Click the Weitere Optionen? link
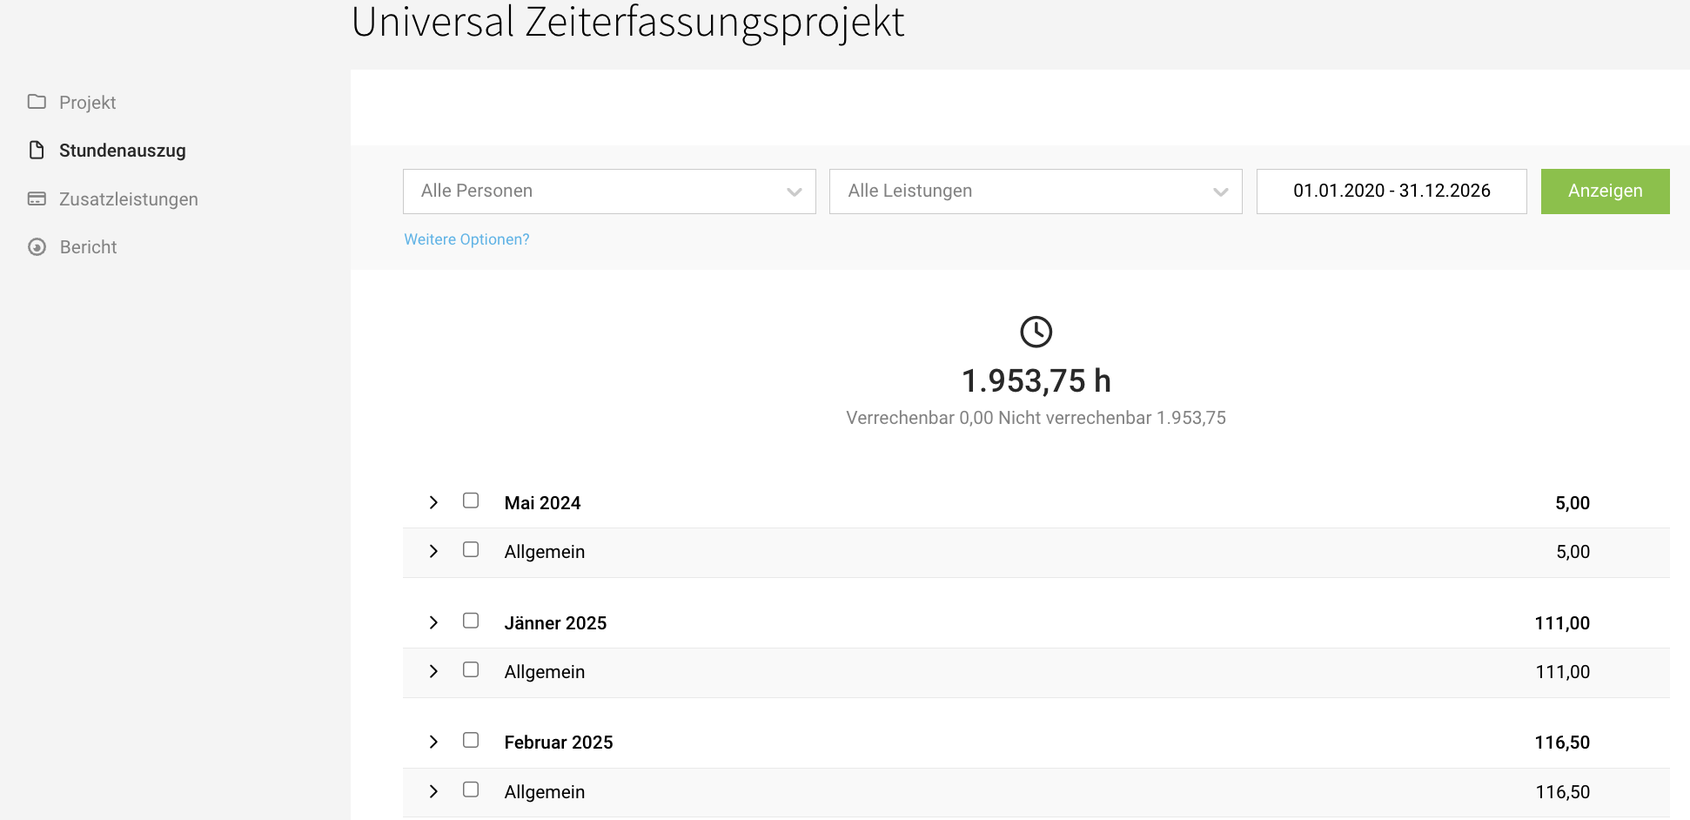The image size is (1690, 820). point(466,239)
